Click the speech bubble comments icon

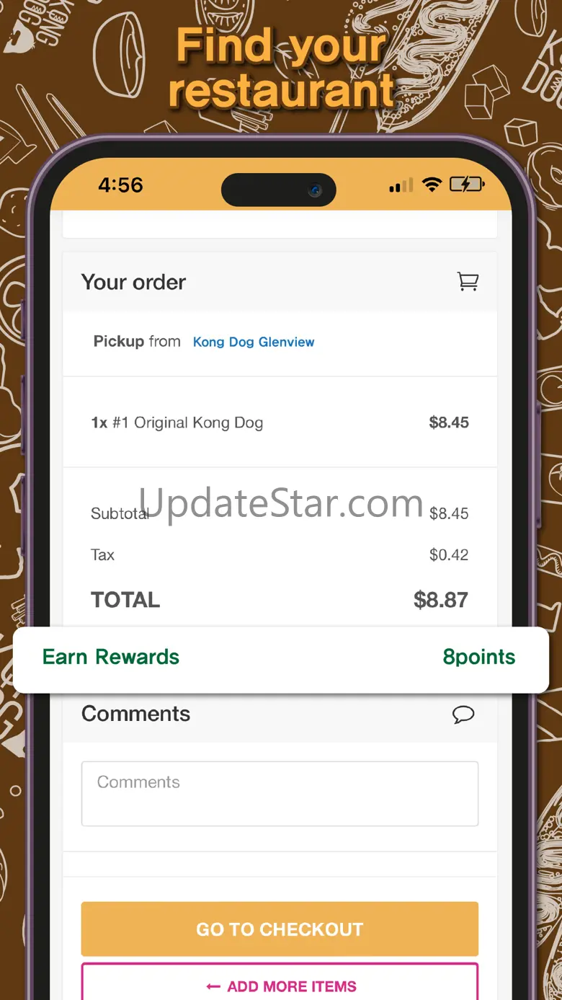tap(463, 714)
